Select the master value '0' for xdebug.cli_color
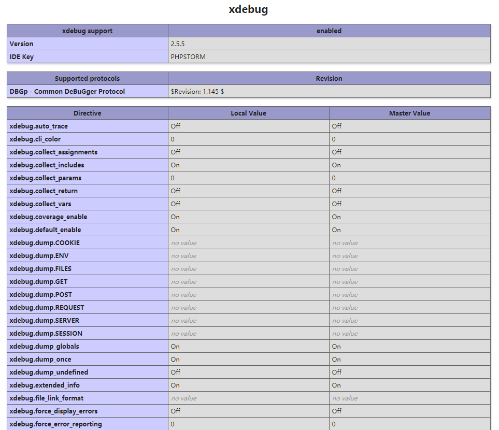The height and width of the screenshot is (430, 499). [x=334, y=139]
